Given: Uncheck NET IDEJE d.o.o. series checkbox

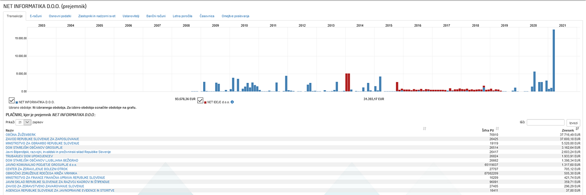Looking at the screenshot, I should 200,100.
